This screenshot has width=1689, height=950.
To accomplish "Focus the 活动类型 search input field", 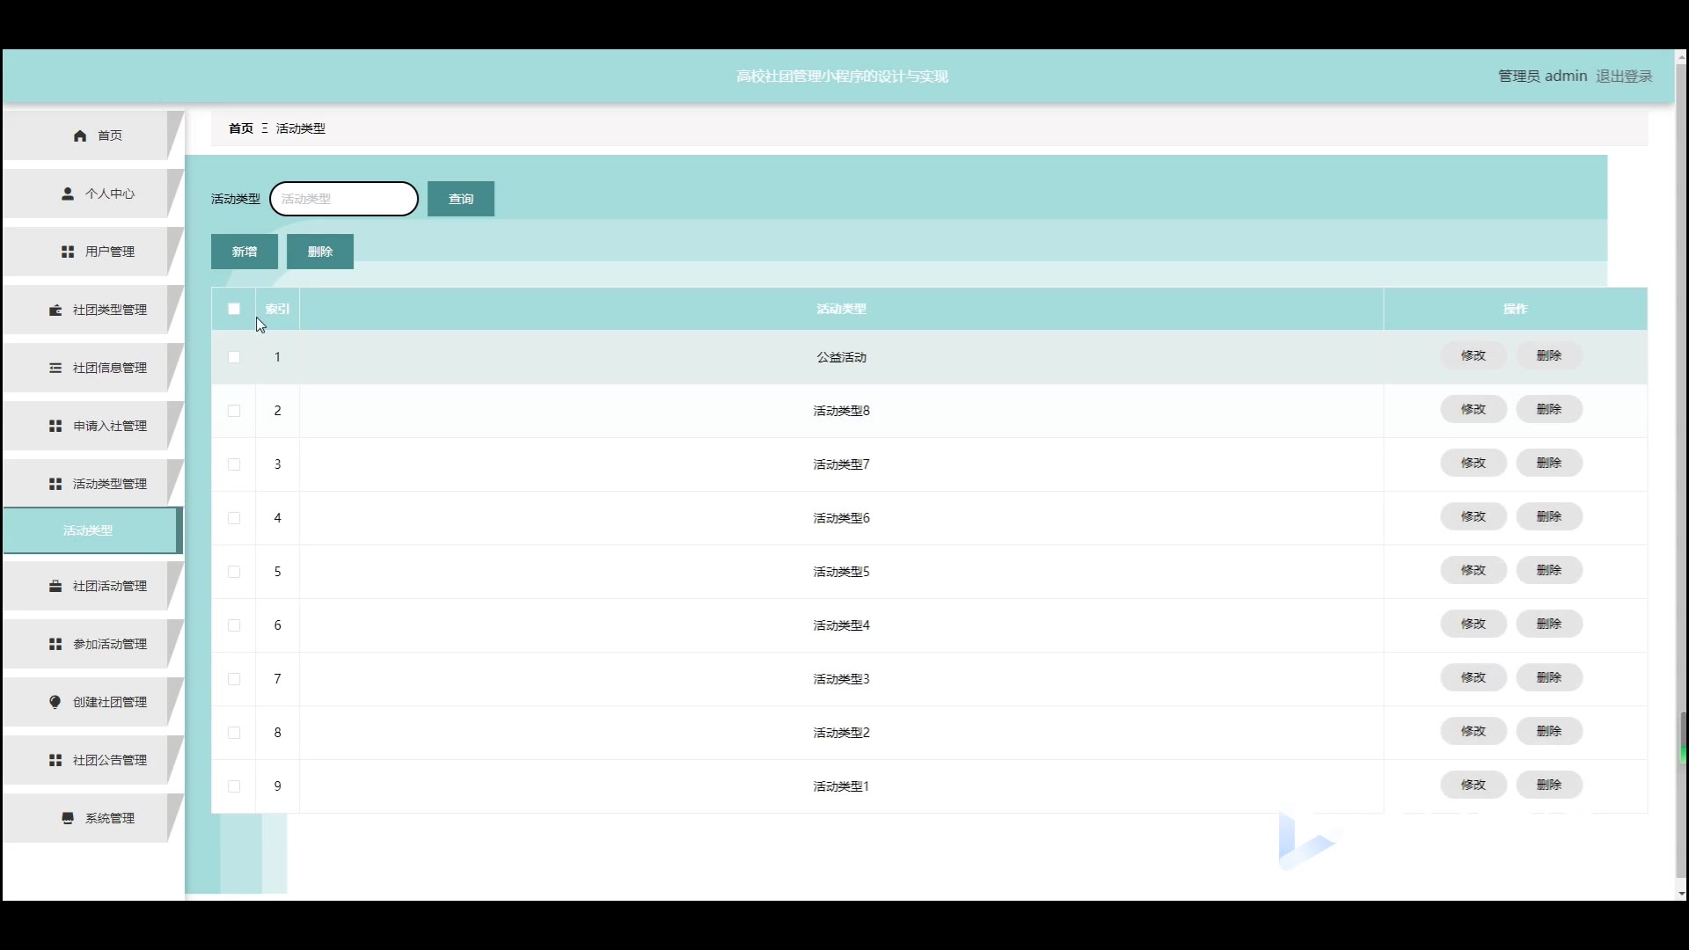I will 344,199.
